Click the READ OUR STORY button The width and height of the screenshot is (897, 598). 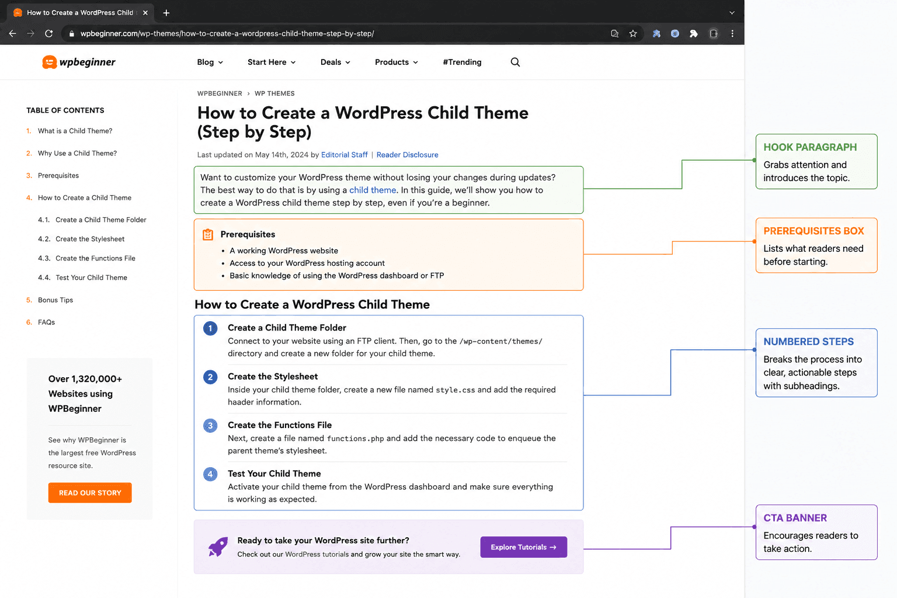click(90, 493)
